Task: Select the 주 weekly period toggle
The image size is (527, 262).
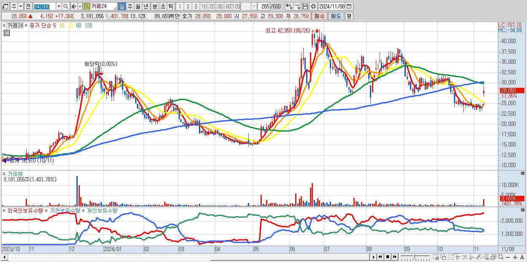Action: tap(130, 6)
